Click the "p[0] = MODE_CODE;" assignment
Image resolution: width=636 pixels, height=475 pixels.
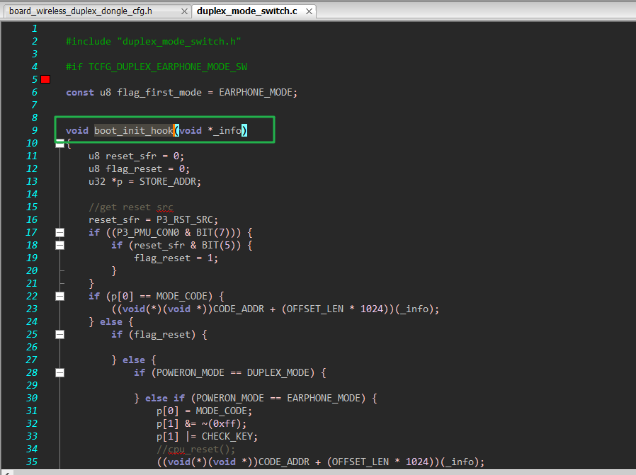point(205,411)
